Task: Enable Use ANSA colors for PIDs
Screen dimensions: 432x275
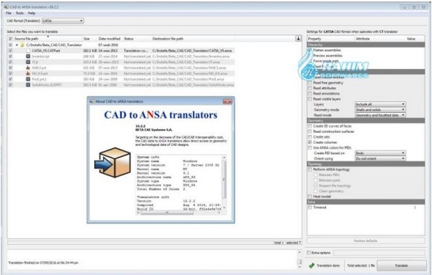Action: pyautogui.click(x=310, y=148)
